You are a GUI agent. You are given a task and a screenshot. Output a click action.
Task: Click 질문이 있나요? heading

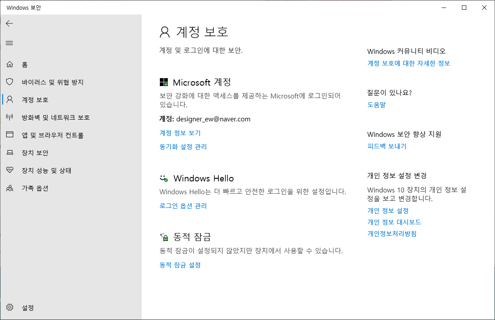(x=389, y=92)
